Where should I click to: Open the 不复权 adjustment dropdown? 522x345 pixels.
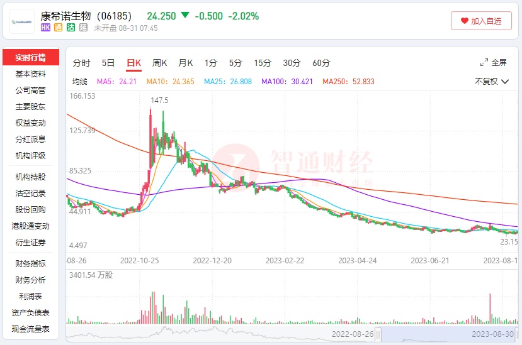[x=492, y=82]
